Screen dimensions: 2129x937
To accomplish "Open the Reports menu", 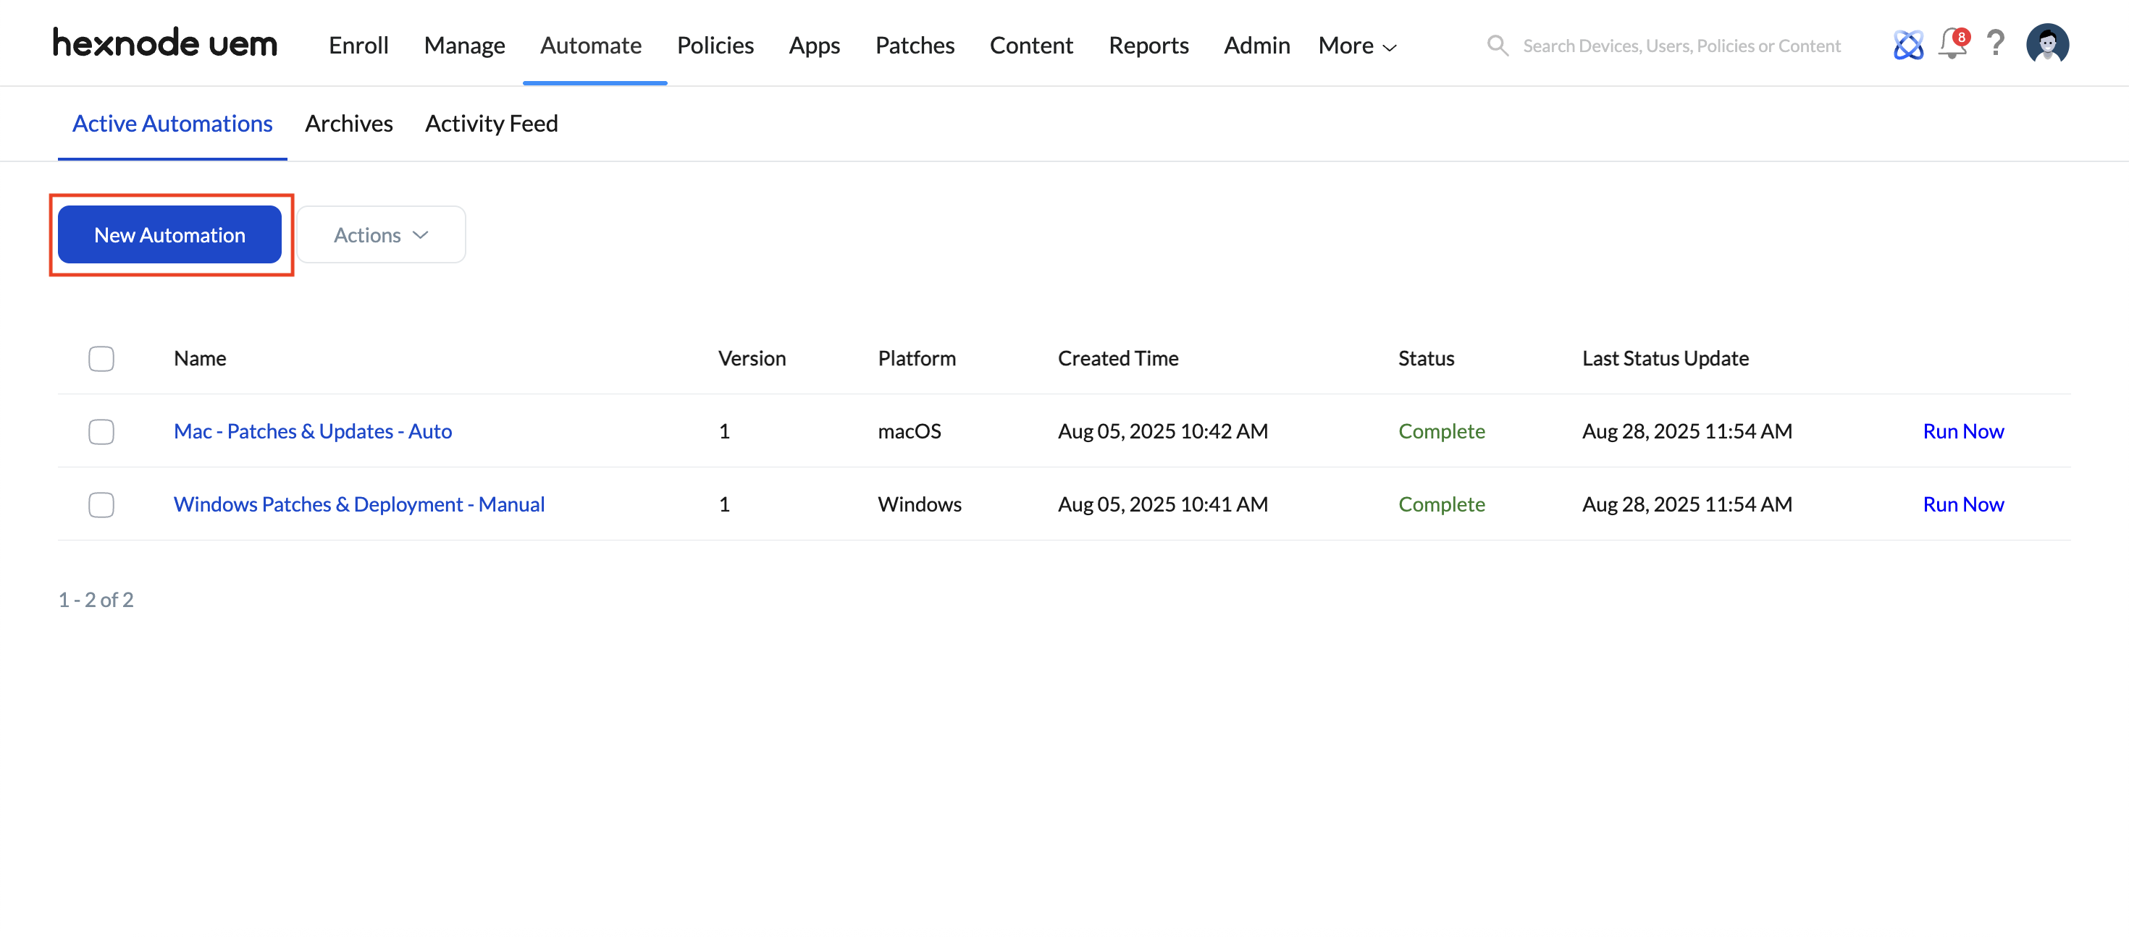I will coord(1148,46).
